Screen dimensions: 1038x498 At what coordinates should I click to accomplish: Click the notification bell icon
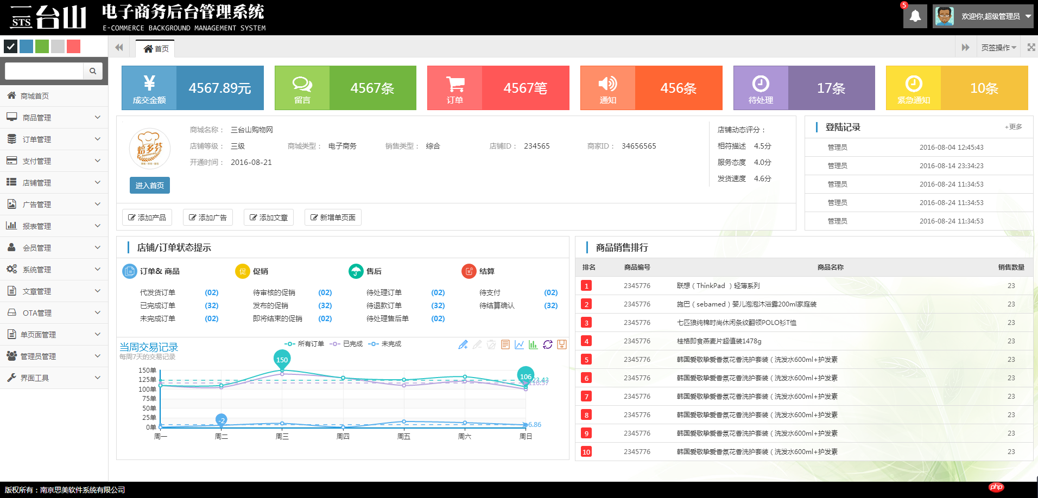pyautogui.click(x=915, y=16)
